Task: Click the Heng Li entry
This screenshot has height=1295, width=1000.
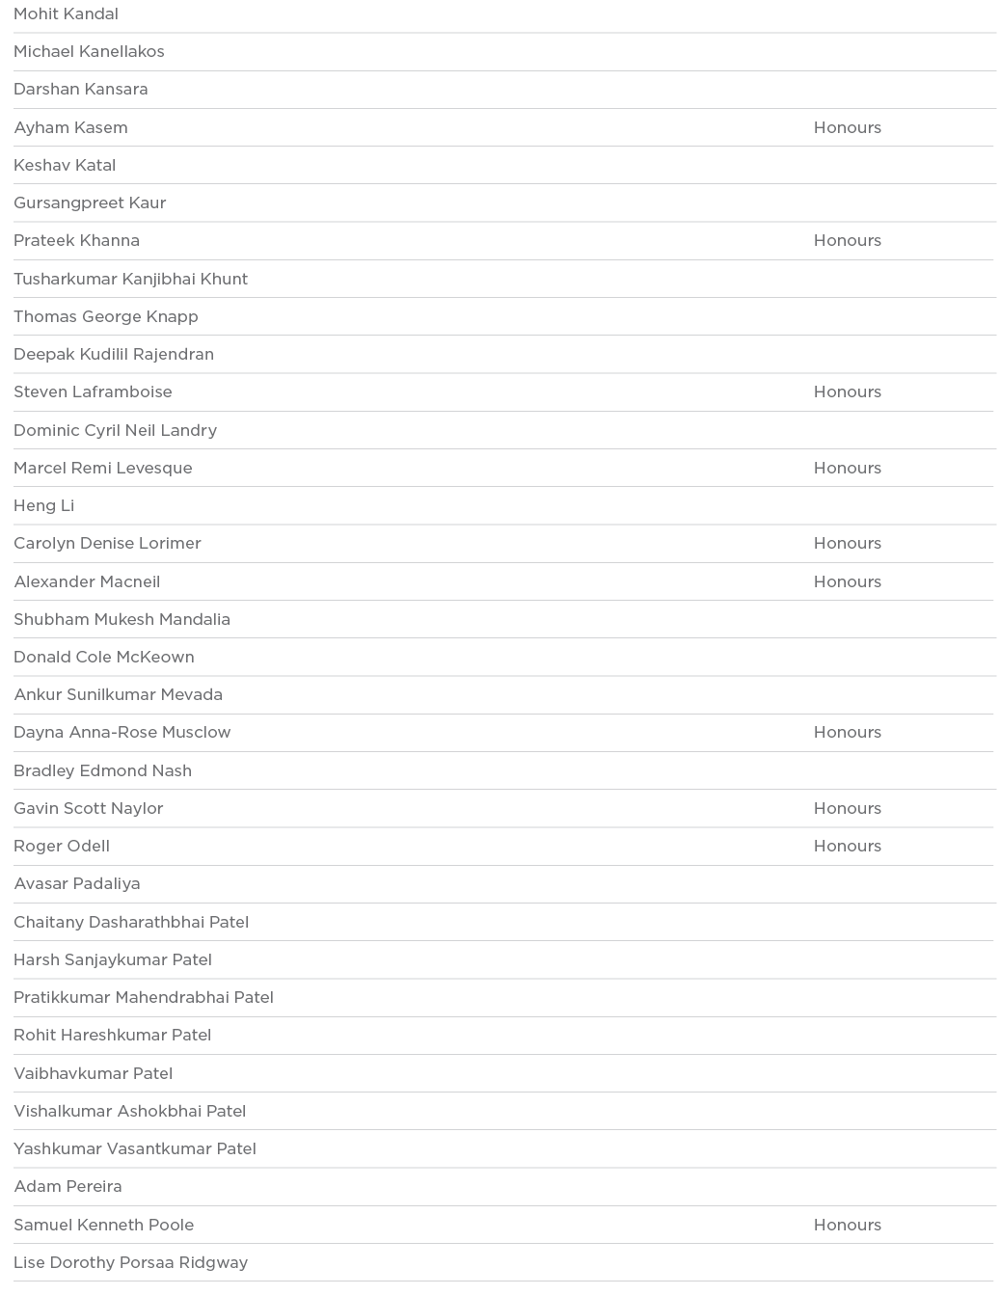Action: 43,506
